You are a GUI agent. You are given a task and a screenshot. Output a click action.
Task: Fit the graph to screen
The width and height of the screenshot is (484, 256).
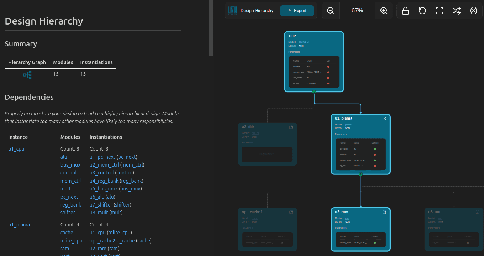point(440,11)
